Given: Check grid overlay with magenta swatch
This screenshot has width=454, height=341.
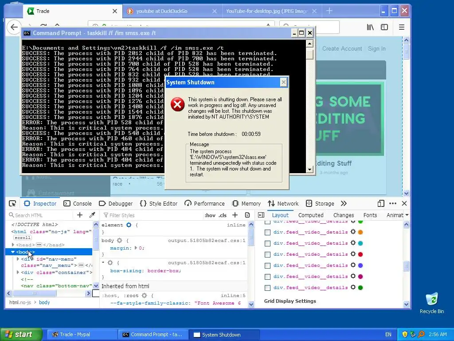Looking at the screenshot, I should (267, 277).
